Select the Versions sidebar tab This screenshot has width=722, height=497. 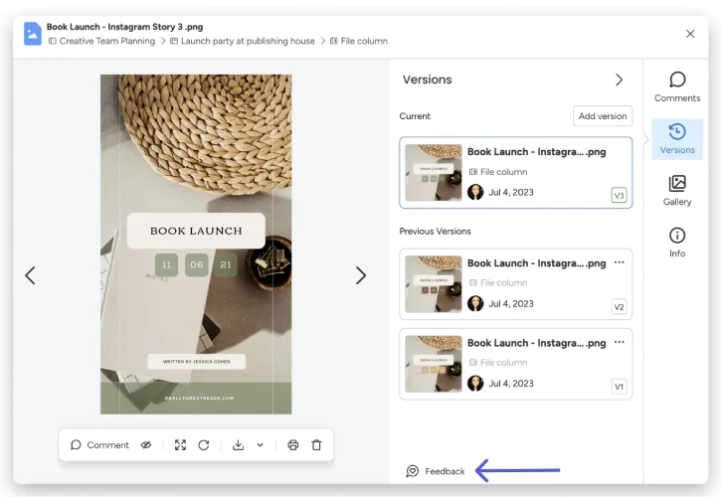[677, 139]
